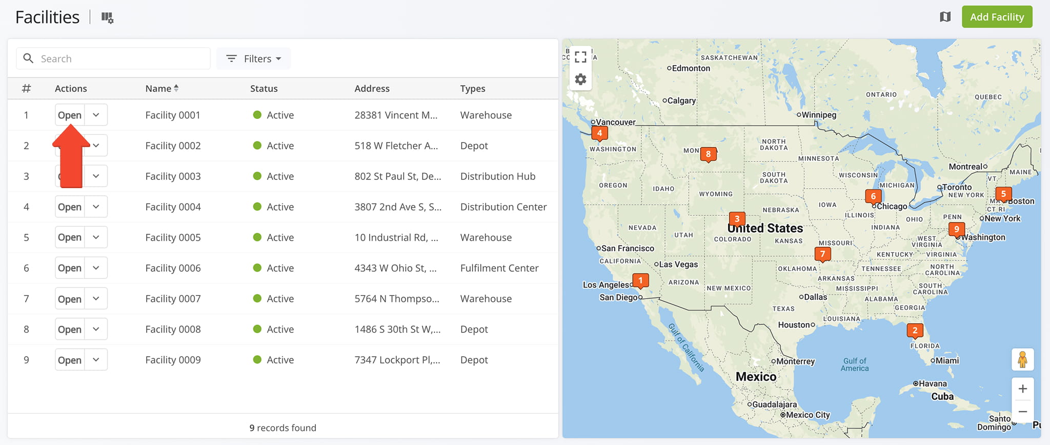Select map marker 4 near Vancouver
Image resolution: width=1050 pixels, height=445 pixels.
[599, 133]
